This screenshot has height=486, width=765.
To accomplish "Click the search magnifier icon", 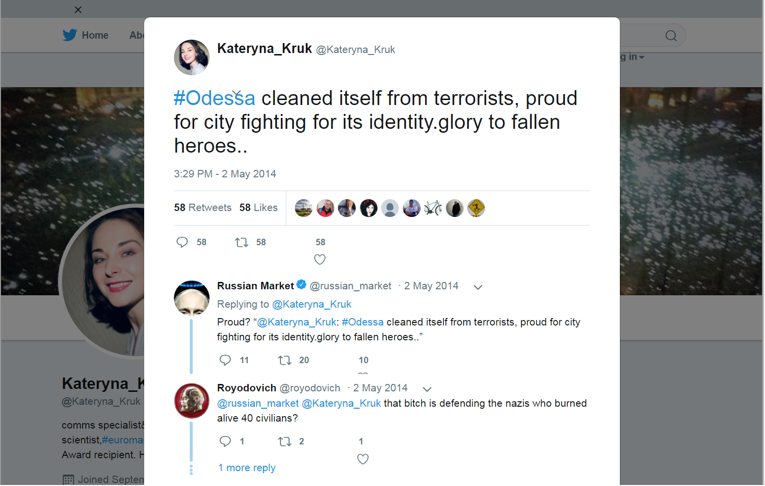I will point(671,36).
